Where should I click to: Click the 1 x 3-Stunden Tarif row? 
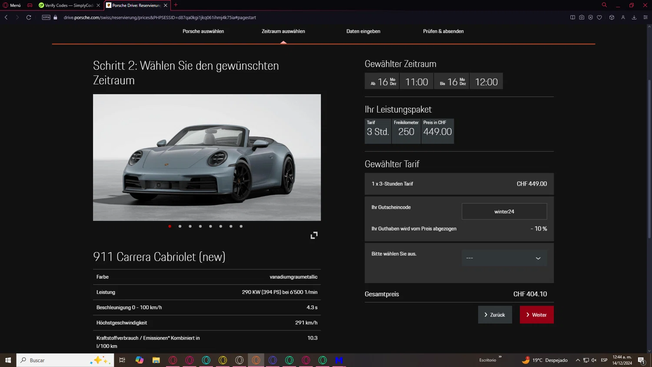point(459,184)
